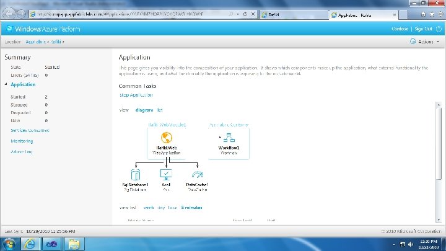Click the RafikiWeb component label
The image size is (446, 251).
coord(167,148)
